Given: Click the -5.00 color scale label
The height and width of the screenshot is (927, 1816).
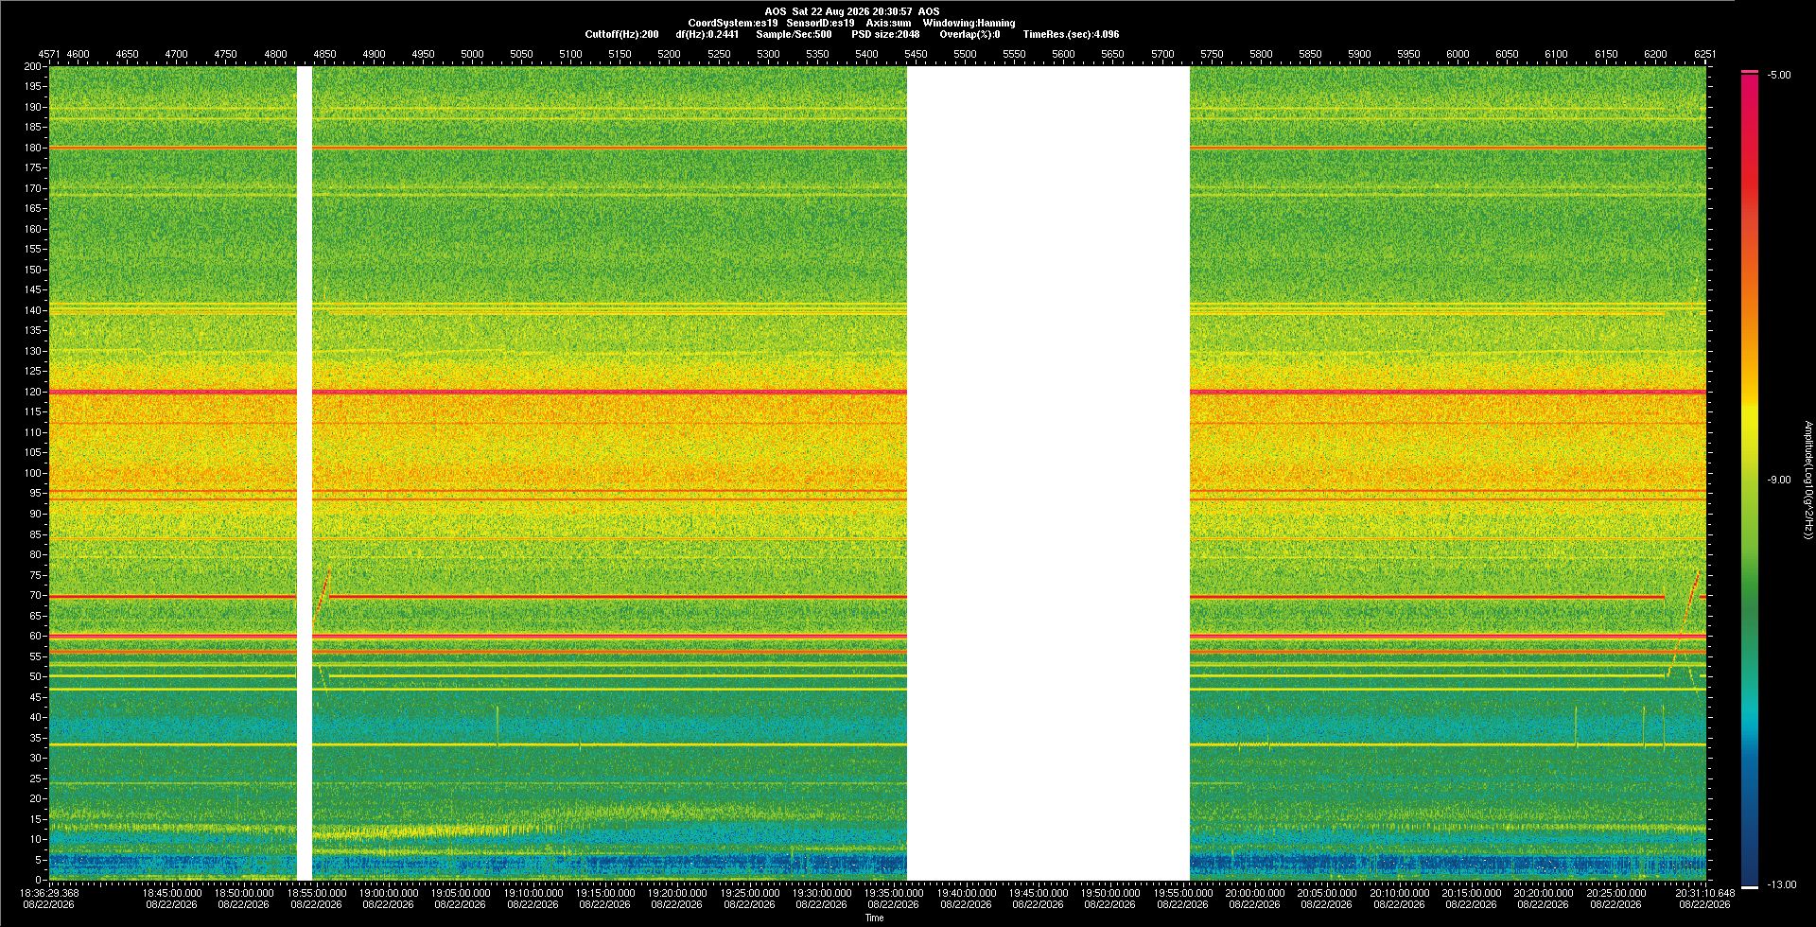Looking at the screenshot, I should click(1779, 75).
